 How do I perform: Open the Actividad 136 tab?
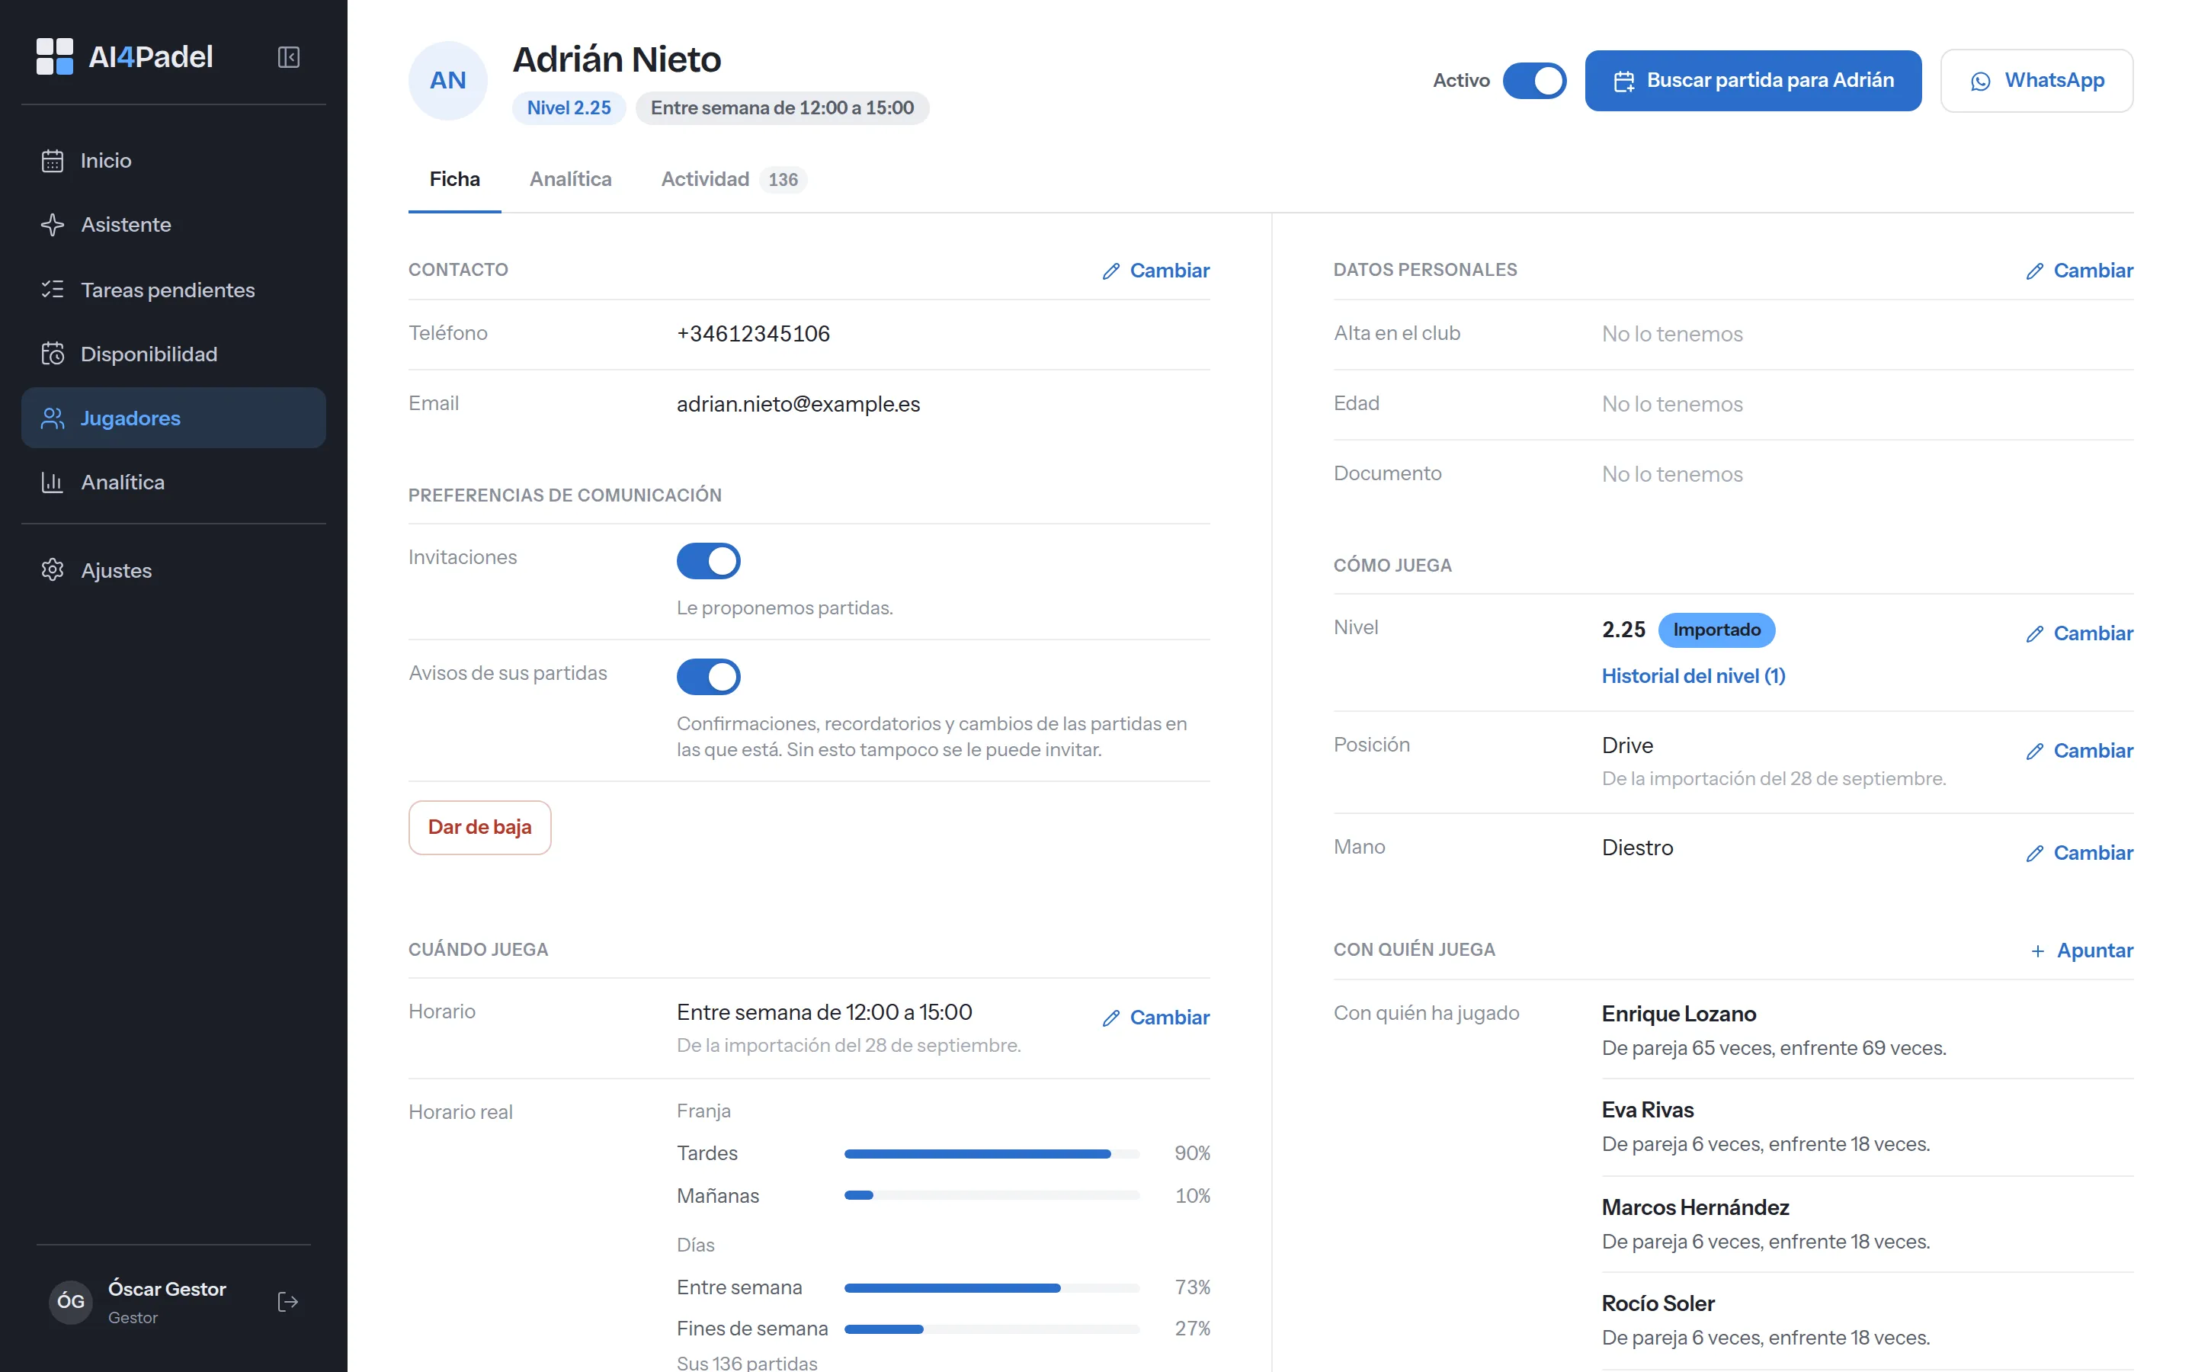(x=734, y=179)
